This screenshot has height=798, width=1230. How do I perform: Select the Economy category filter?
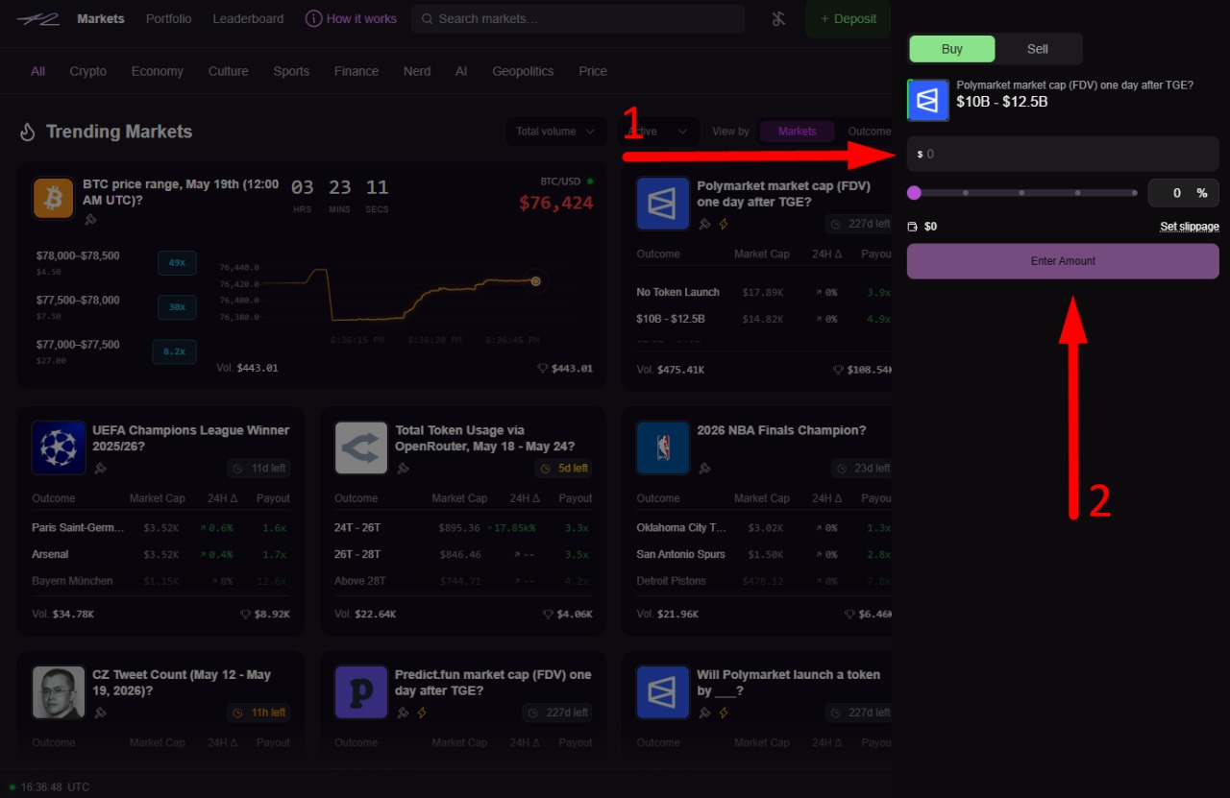click(158, 71)
